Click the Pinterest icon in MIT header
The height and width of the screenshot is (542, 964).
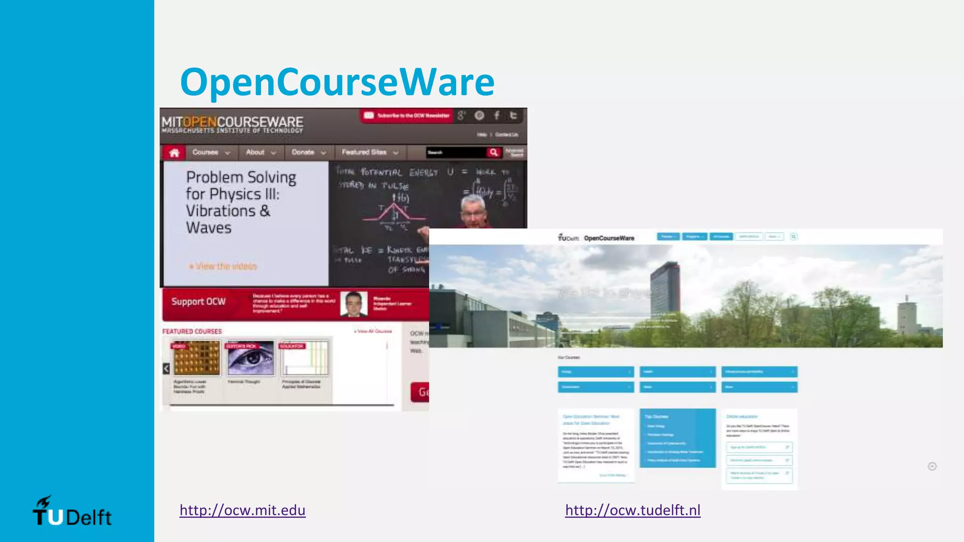click(x=479, y=115)
